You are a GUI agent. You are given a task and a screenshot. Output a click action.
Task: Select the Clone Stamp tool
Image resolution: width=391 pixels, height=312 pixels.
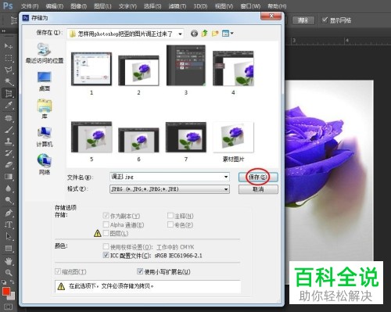(9, 142)
